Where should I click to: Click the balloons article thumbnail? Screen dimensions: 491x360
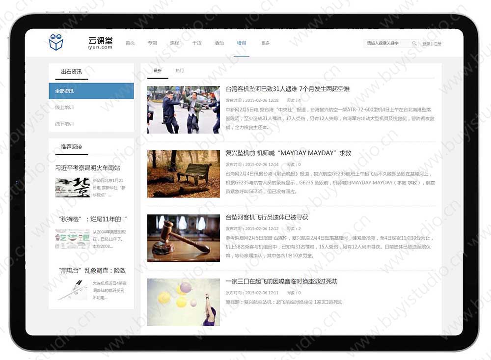tap(184, 302)
